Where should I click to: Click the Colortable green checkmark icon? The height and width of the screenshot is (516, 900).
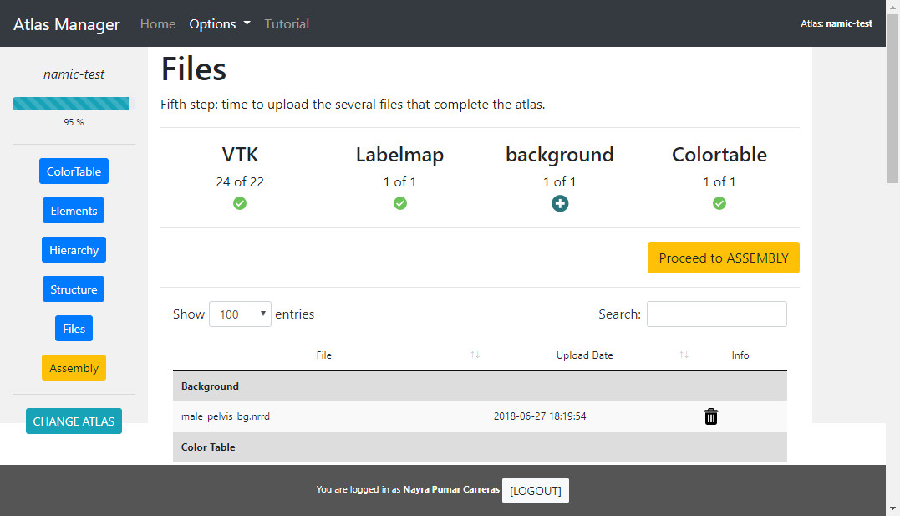coord(719,203)
